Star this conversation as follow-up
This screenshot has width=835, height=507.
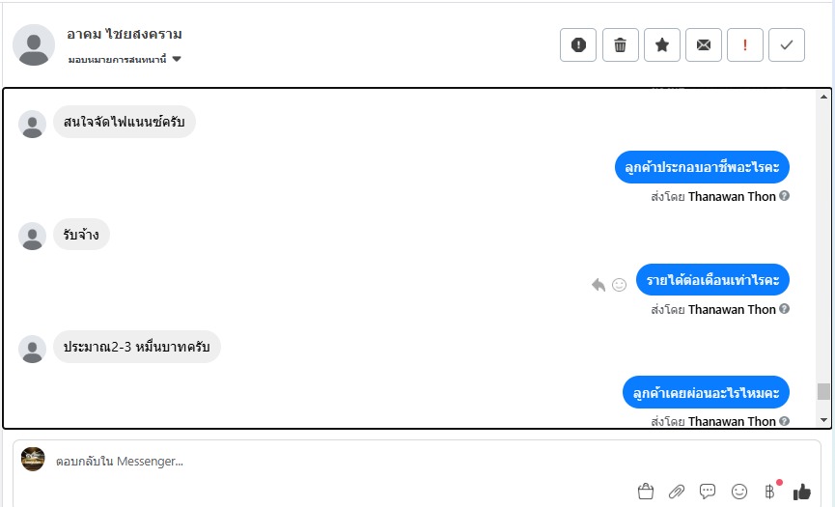(x=662, y=44)
